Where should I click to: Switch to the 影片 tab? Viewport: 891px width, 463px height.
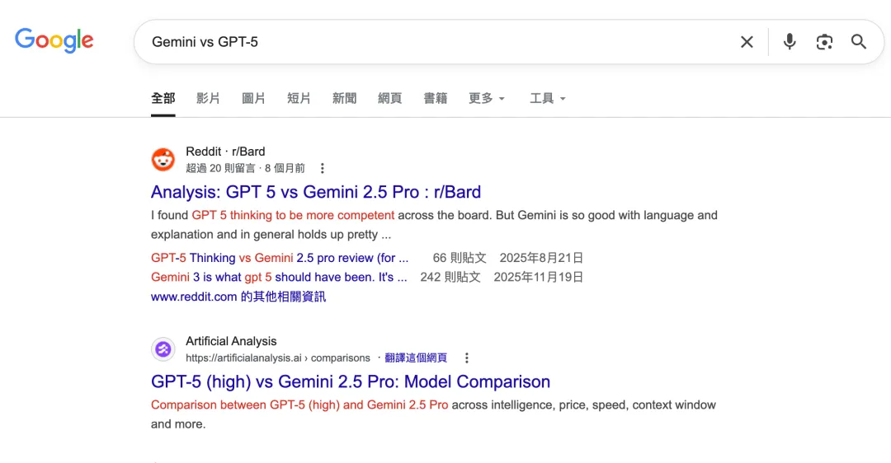208,98
